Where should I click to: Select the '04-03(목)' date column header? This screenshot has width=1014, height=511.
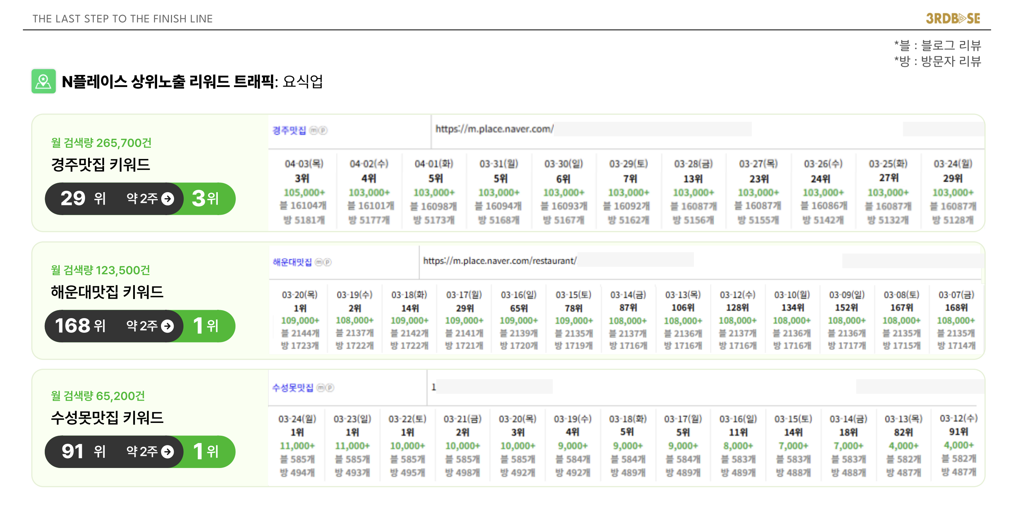(304, 164)
